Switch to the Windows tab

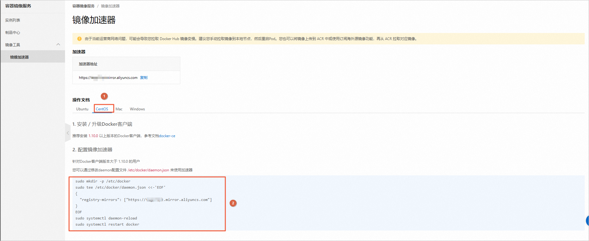point(137,109)
